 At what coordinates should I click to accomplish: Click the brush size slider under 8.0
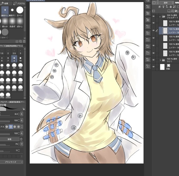5,115
